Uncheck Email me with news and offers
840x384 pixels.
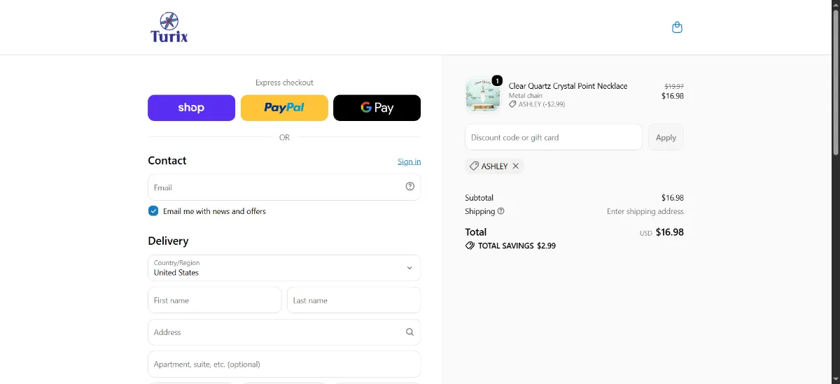(153, 211)
